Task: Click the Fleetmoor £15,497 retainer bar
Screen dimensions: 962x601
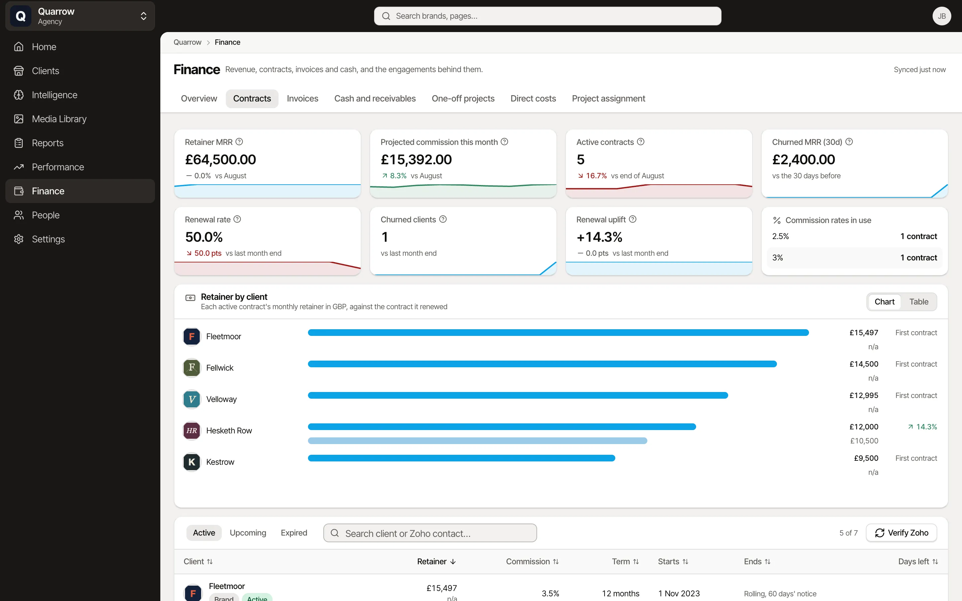Action: coord(558,333)
